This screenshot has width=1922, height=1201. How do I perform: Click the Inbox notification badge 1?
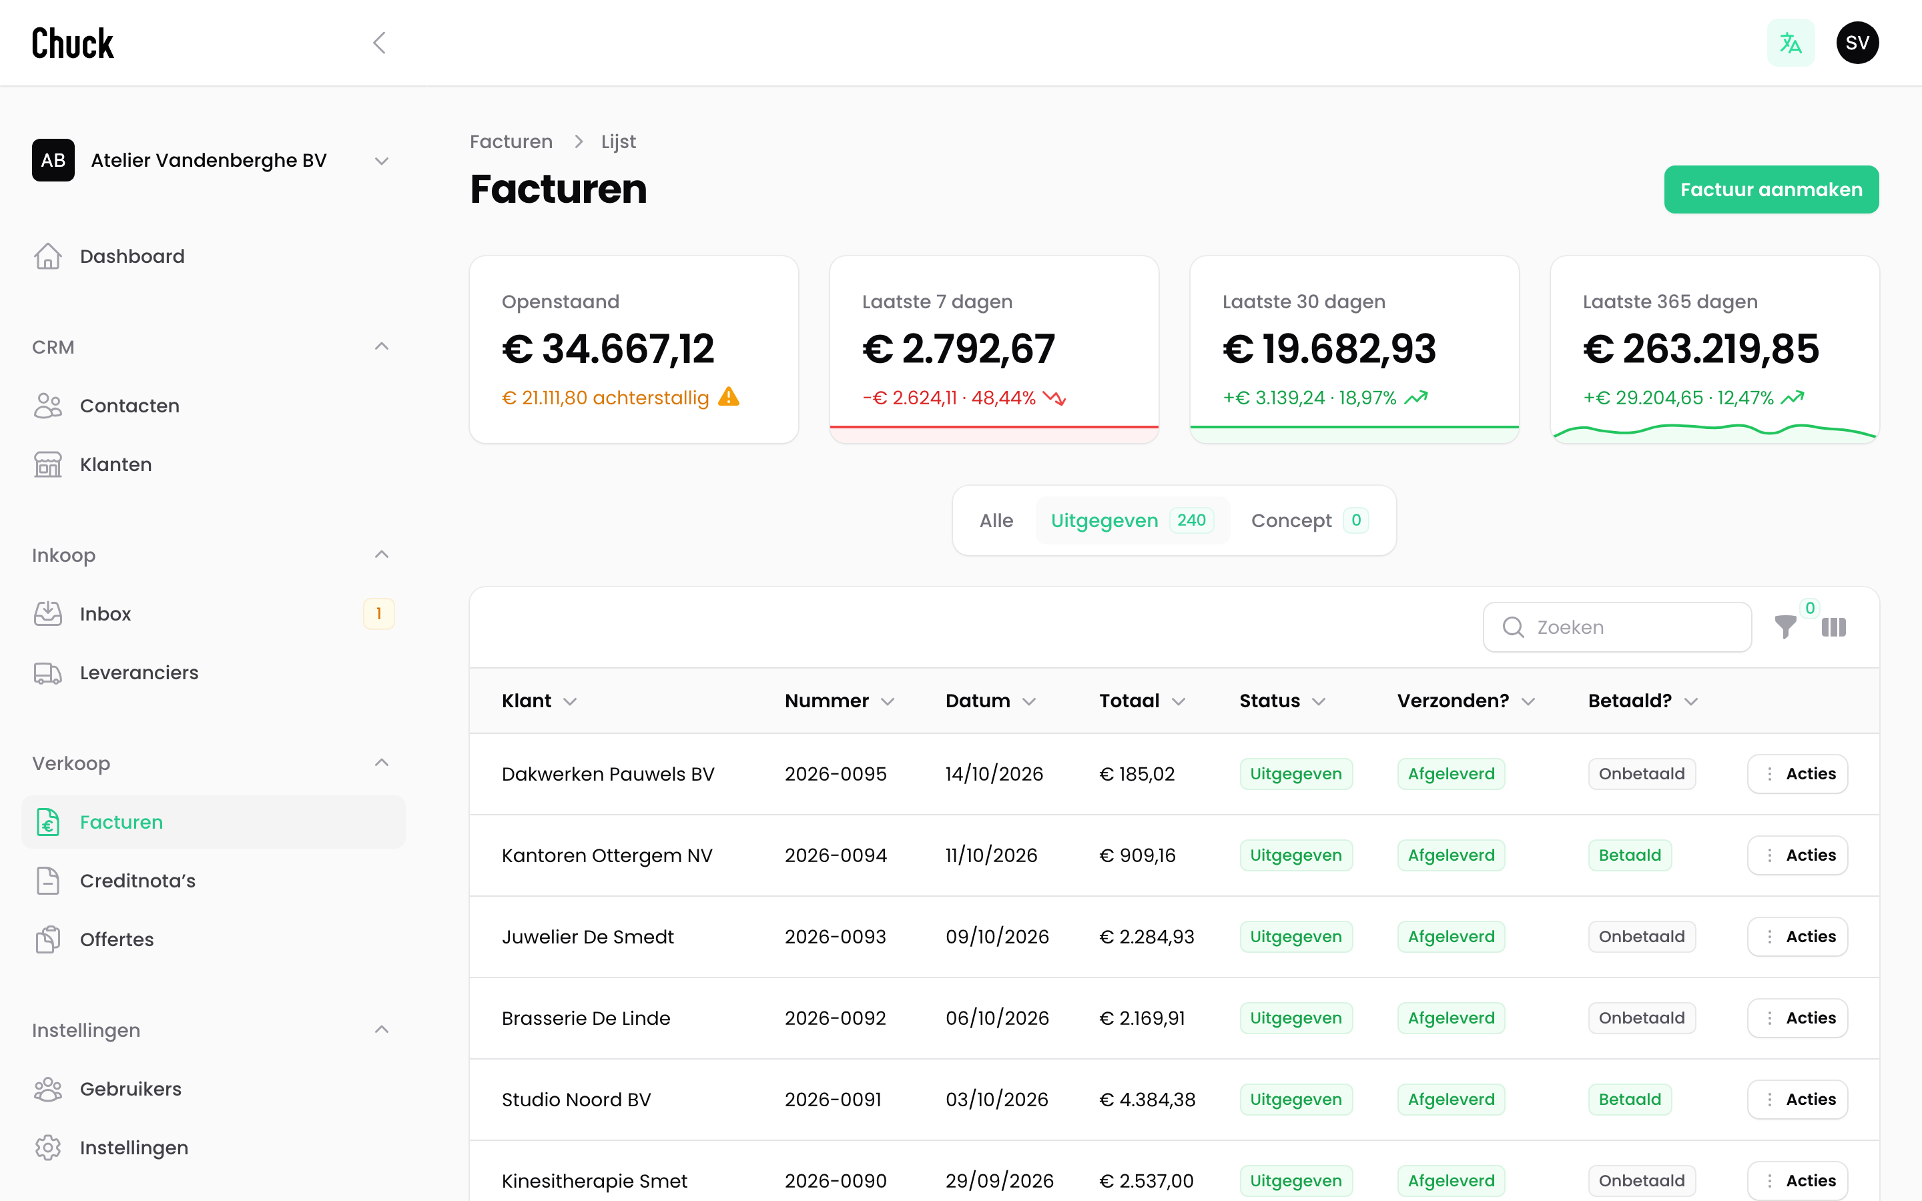pyautogui.click(x=379, y=614)
